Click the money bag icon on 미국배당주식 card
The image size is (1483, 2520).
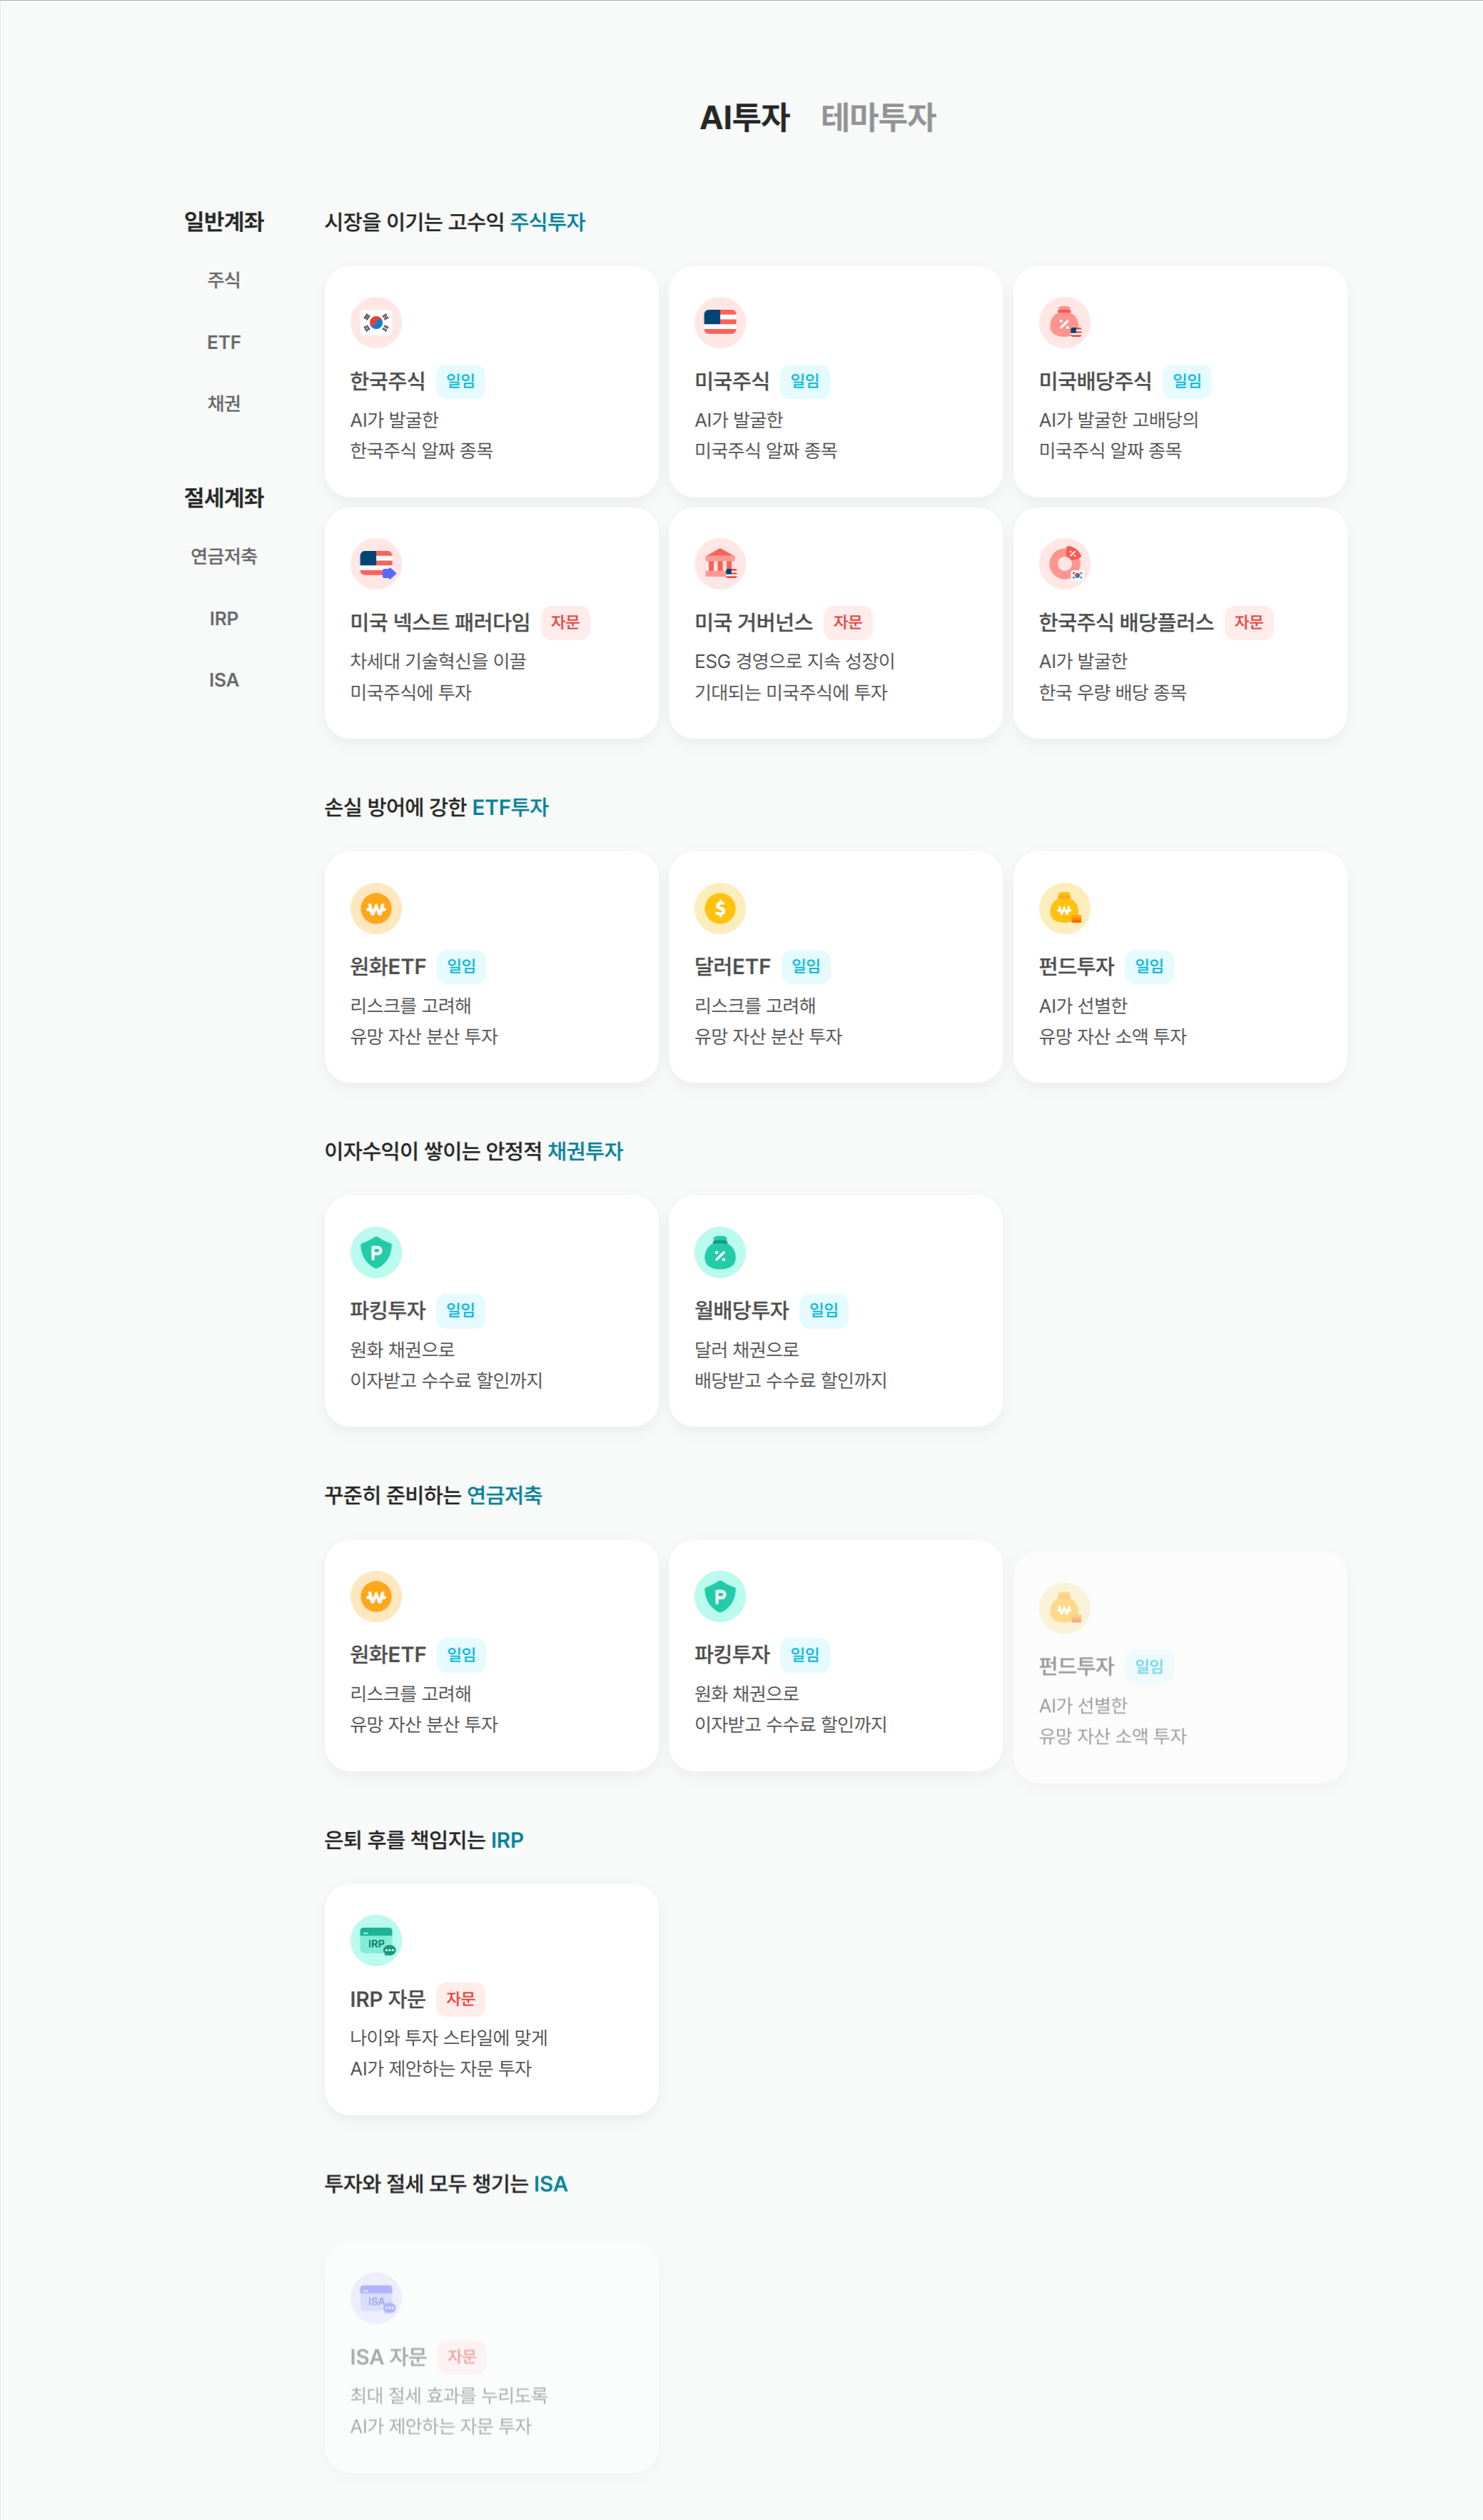pos(1064,322)
